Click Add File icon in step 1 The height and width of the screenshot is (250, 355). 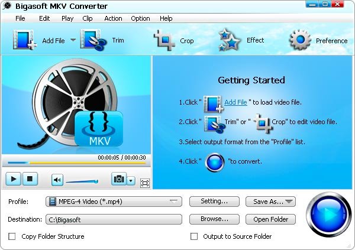tap(213, 103)
